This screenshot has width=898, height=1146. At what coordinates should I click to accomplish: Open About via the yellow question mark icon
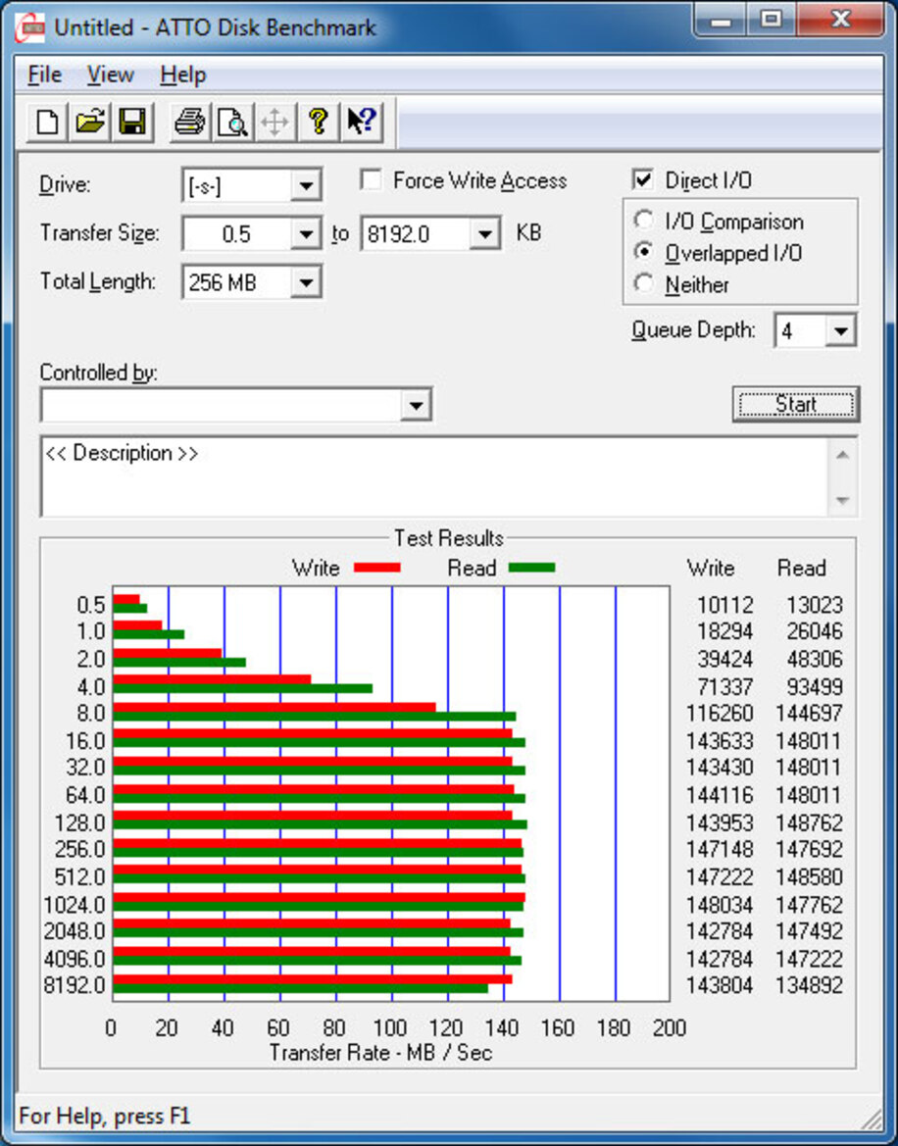(x=318, y=122)
